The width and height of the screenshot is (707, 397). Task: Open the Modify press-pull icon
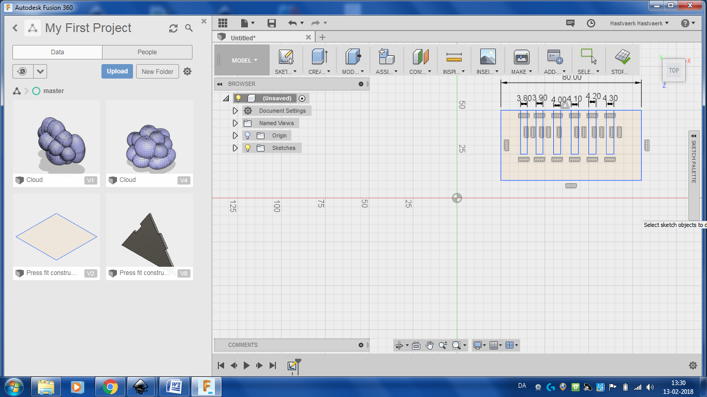coord(353,57)
